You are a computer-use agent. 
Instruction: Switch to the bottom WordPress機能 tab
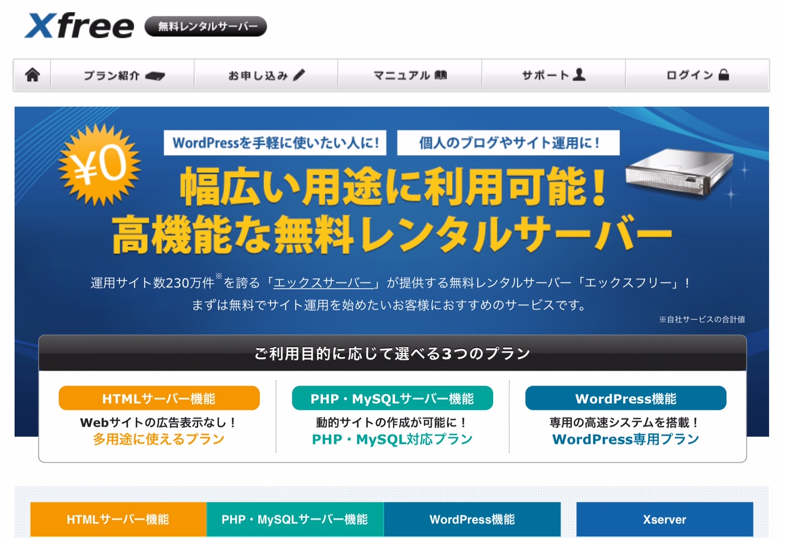pyautogui.click(x=472, y=519)
